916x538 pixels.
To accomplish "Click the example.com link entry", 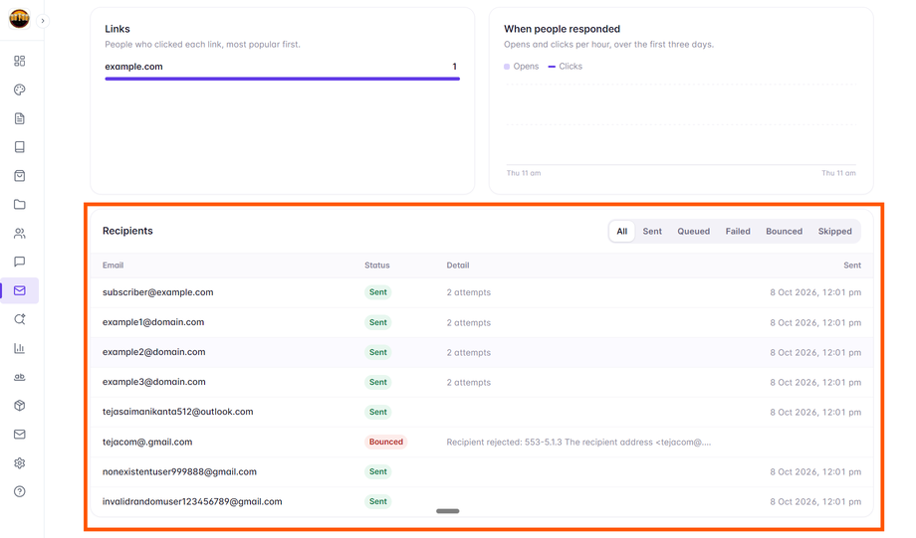I will point(133,67).
